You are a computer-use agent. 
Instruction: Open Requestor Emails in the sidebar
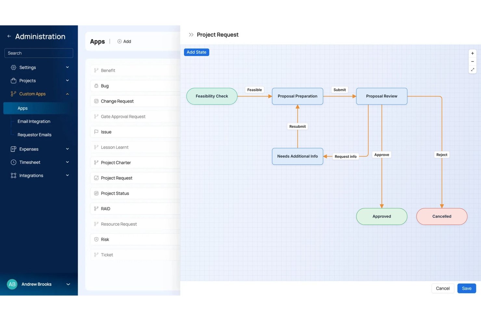(34, 135)
